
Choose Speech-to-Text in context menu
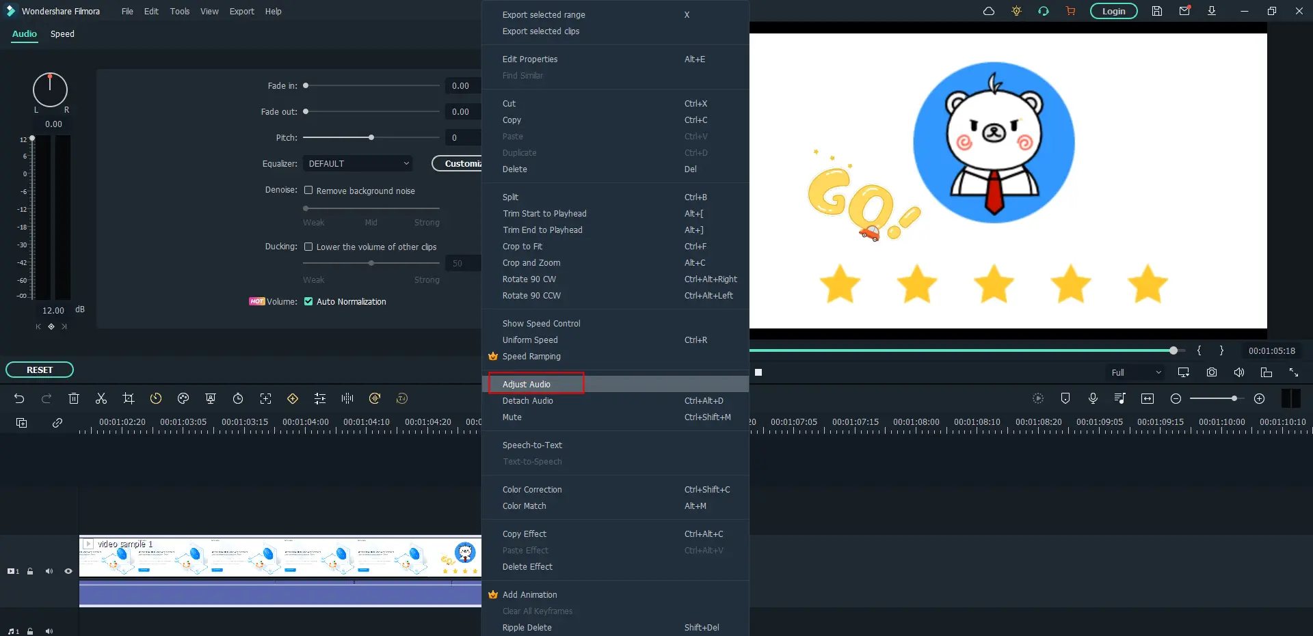[615, 445]
